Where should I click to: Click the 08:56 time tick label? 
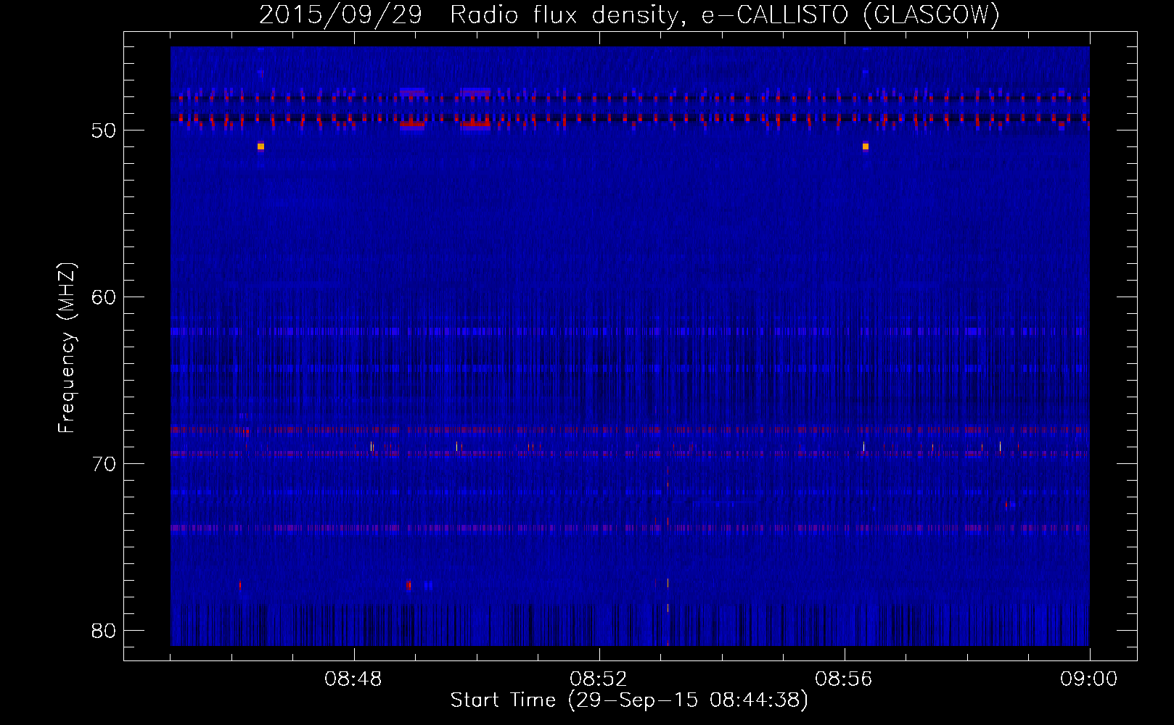pos(844,679)
